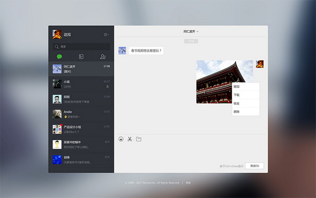
Task: Open the Subscriptions reading tab
Action: pos(81,57)
